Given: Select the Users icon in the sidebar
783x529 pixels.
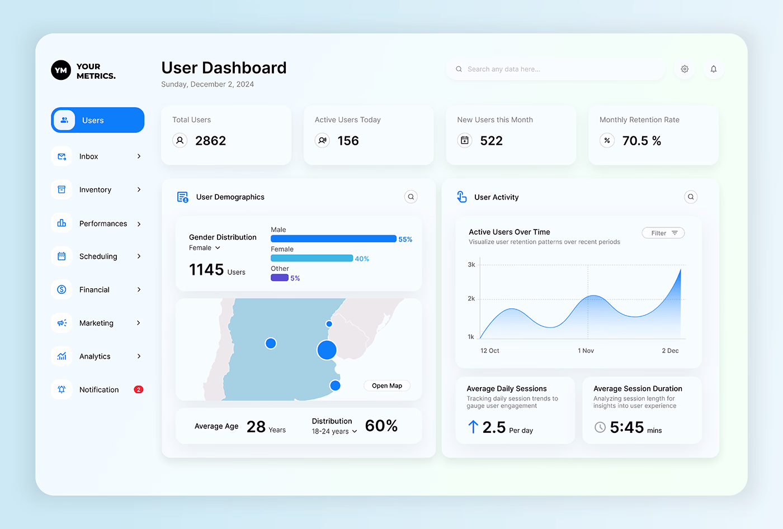Looking at the screenshot, I should tap(64, 120).
